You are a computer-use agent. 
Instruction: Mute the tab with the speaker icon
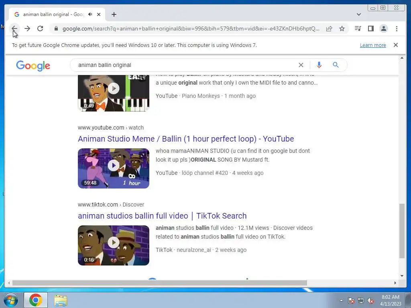90,14
